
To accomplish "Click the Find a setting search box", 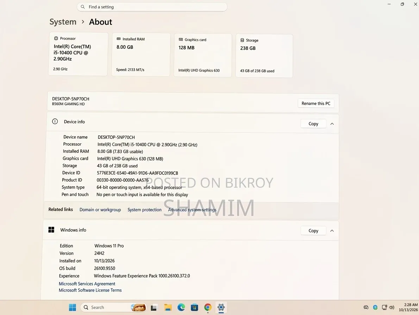I will [152, 7].
